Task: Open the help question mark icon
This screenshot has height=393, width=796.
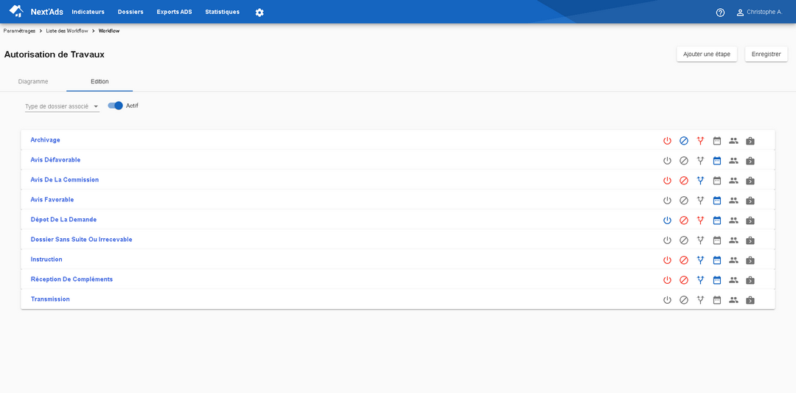Action: tap(720, 13)
